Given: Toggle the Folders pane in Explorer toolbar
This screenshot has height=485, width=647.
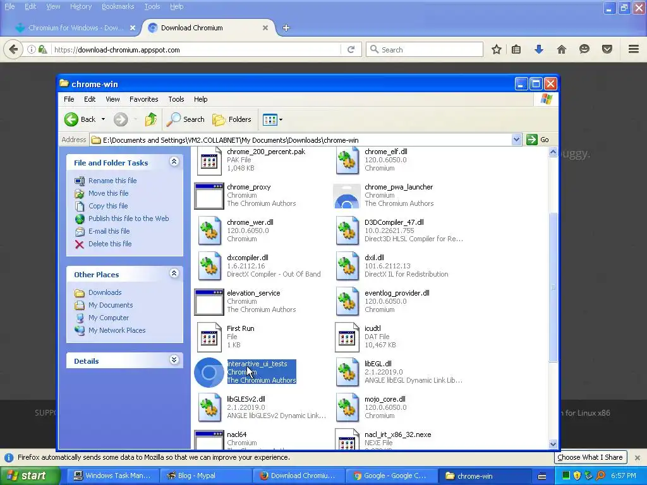Looking at the screenshot, I should (232, 119).
